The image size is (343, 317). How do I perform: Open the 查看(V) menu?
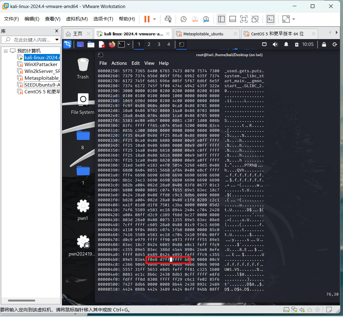point(53,19)
